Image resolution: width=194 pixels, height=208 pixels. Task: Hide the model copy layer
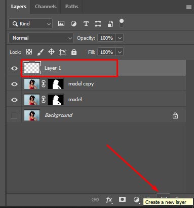(x=14, y=84)
